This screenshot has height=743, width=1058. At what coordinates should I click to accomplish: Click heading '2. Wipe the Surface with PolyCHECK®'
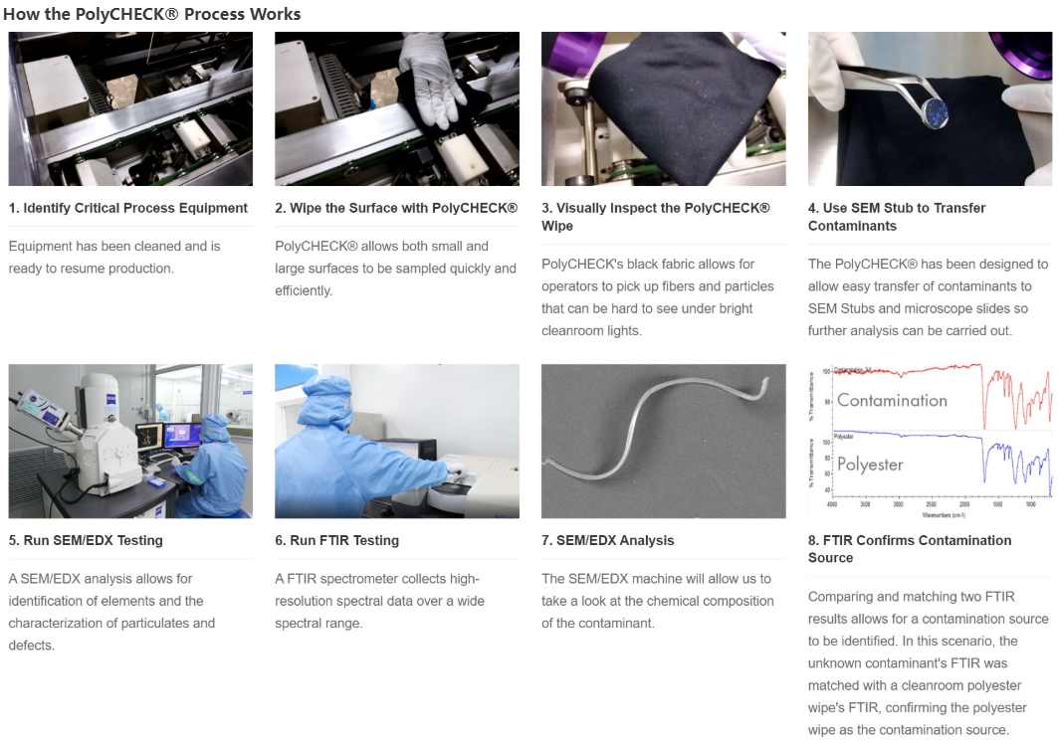[x=396, y=208]
